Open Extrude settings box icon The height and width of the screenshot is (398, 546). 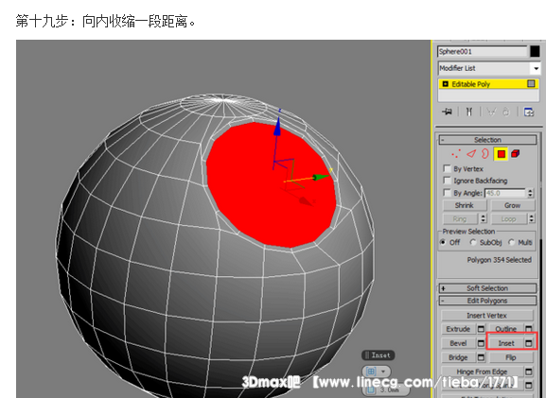[481, 329]
